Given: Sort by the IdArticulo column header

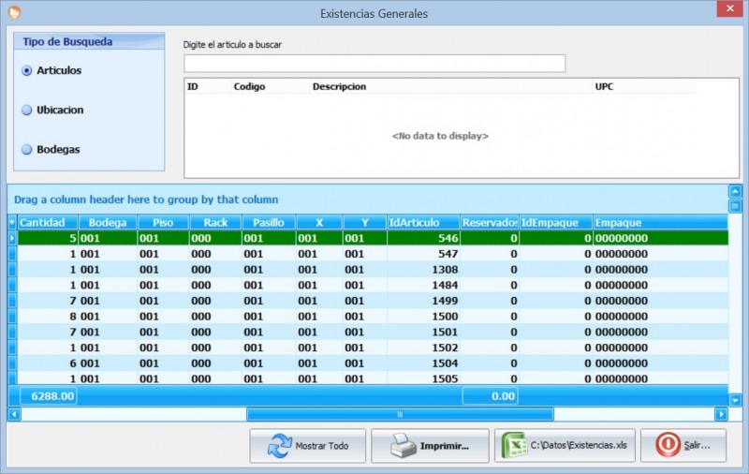Looking at the screenshot, I should pyautogui.click(x=421, y=223).
